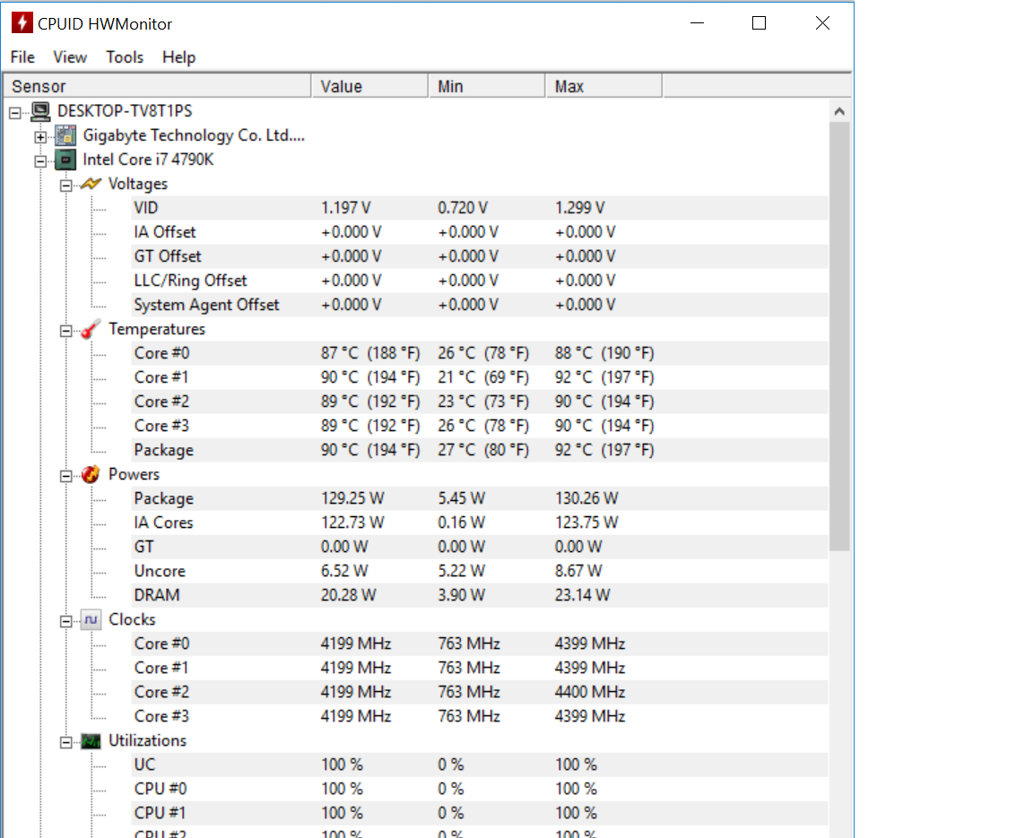Select Core #1 temperature row
The image size is (1033, 838).
[x=480, y=377]
